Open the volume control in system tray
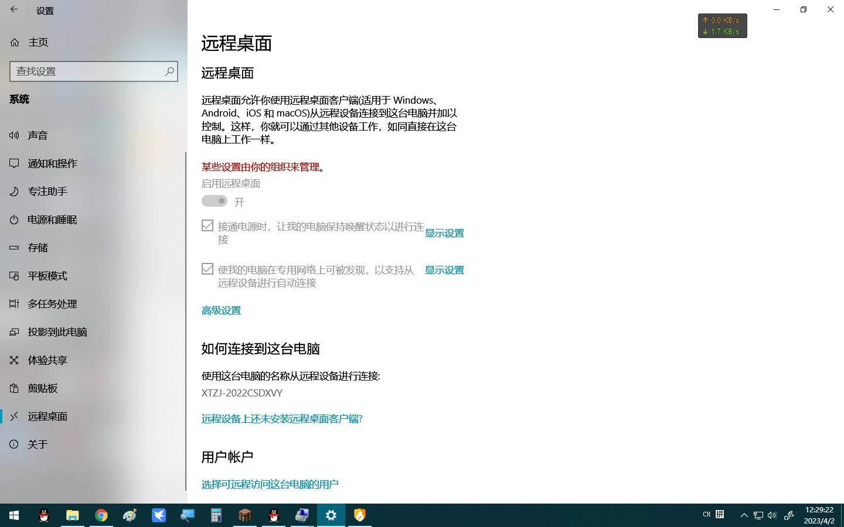This screenshot has height=527, width=844. coord(772,515)
